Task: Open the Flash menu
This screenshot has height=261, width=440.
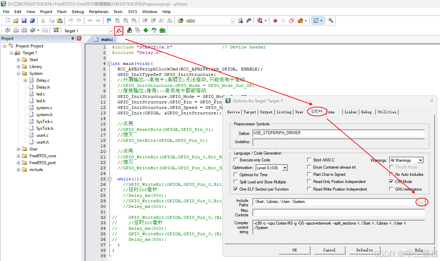Action: [x=62, y=12]
